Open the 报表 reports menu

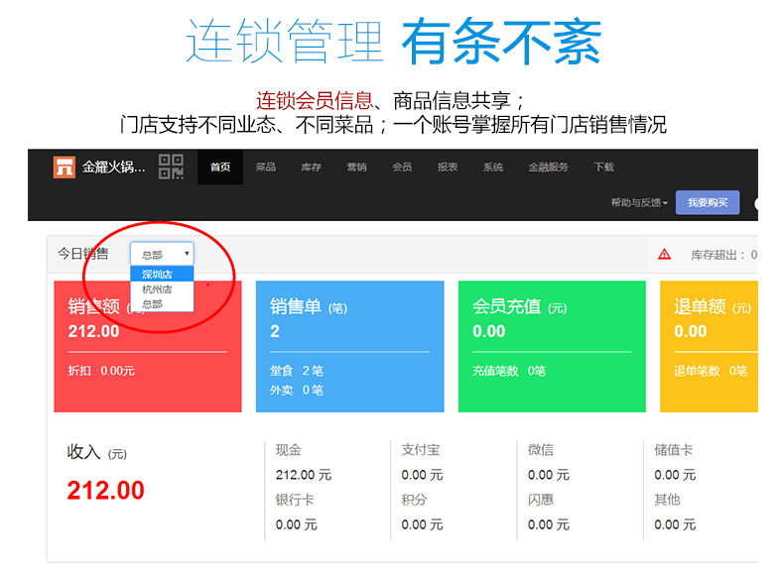coord(448,168)
